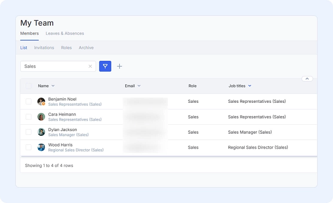
Task: Click Wood Harris's profile picture
Action: click(x=41, y=147)
